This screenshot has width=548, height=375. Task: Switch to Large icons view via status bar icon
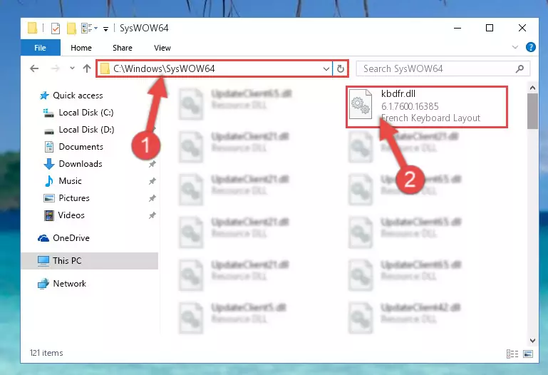click(528, 354)
